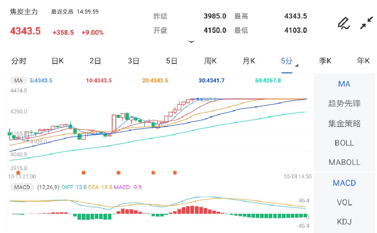Select MACD in the sub-indicator list
377x233 pixels.
tap(344, 183)
